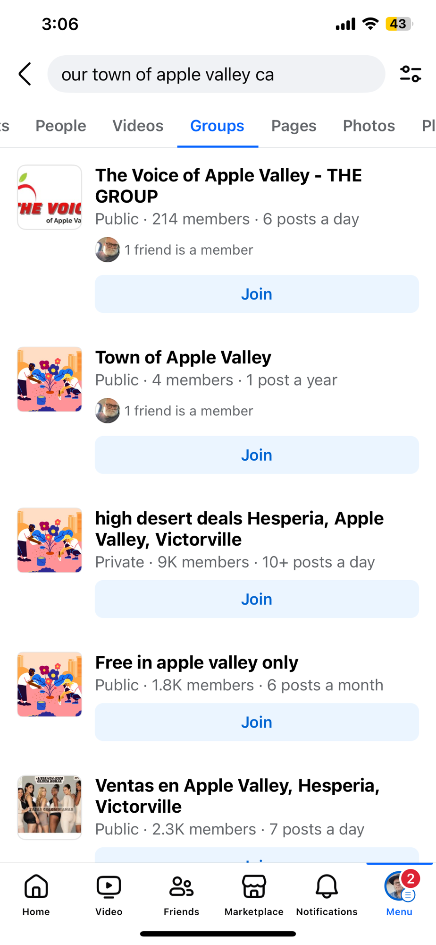The image size is (436, 945).
Task: Open search filters icon
Action: coord(410,74)
